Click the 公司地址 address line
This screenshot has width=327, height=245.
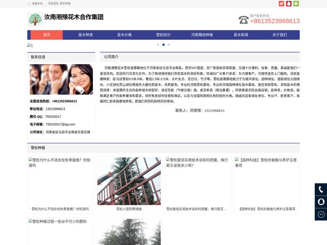tap(60, 132)
